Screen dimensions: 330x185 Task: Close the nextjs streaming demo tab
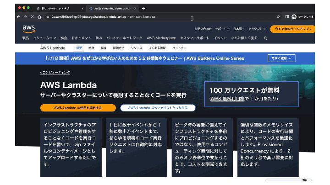coord(135,8)
